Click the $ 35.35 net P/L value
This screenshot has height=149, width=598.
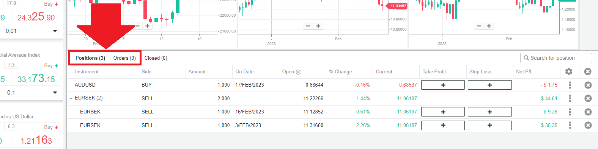[549, 125]
